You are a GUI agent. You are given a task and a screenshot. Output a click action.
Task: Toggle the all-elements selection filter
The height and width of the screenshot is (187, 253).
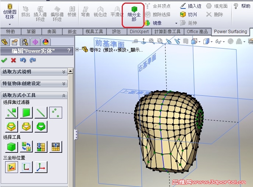(11, 113)
